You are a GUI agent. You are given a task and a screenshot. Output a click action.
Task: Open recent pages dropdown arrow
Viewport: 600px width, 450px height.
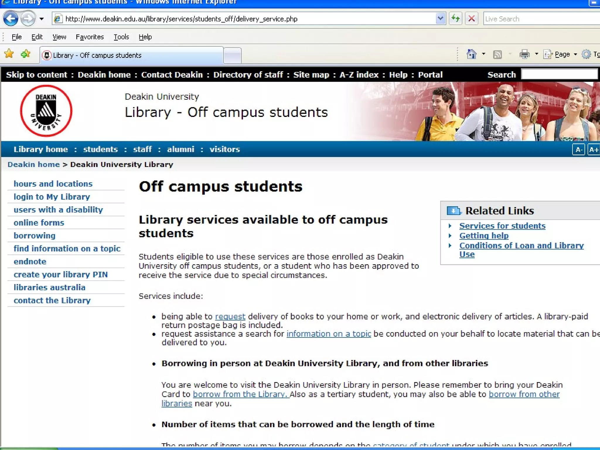click(42, 19)
